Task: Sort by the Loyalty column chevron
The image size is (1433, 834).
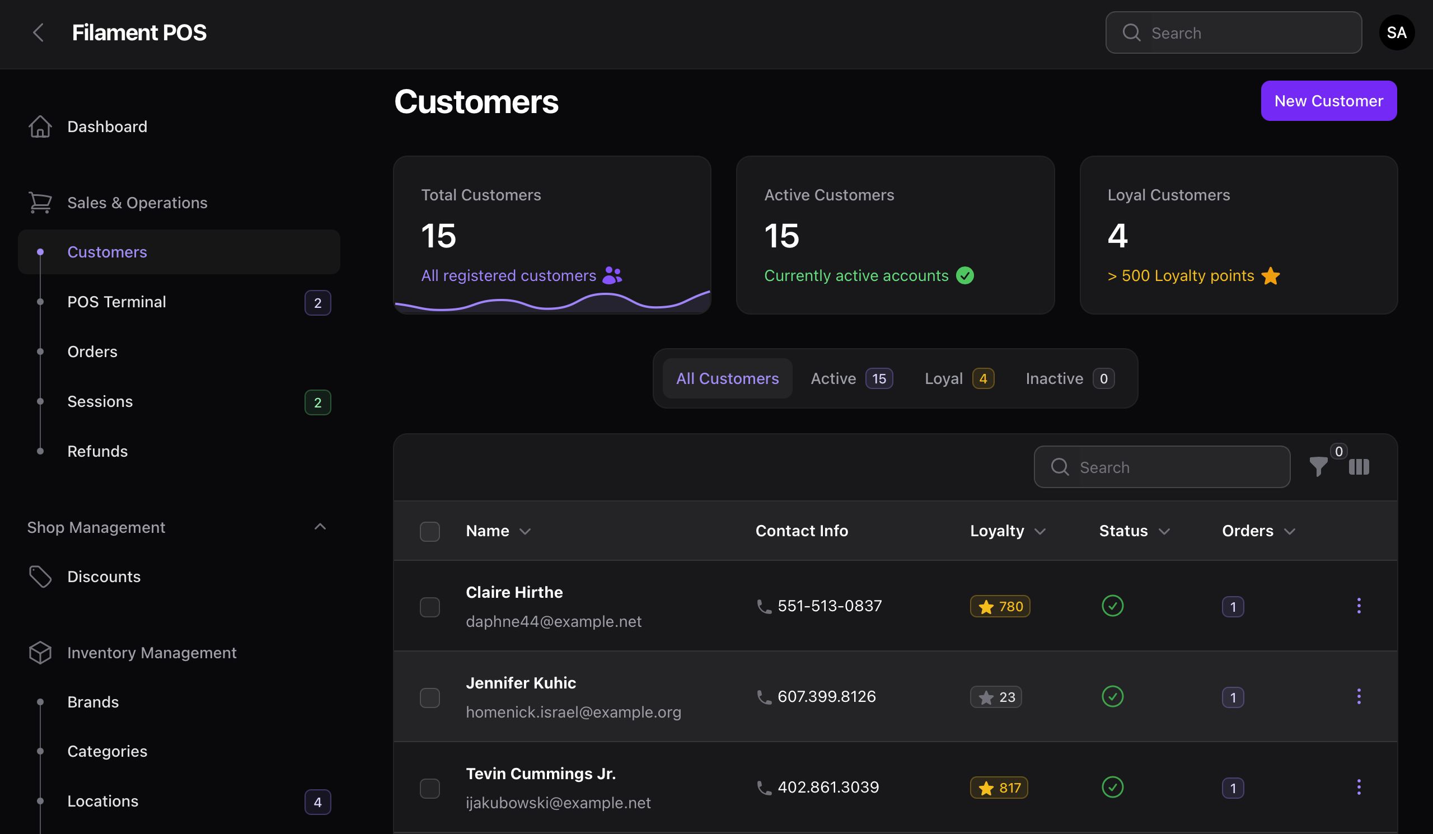Action: coord(1039,531)
